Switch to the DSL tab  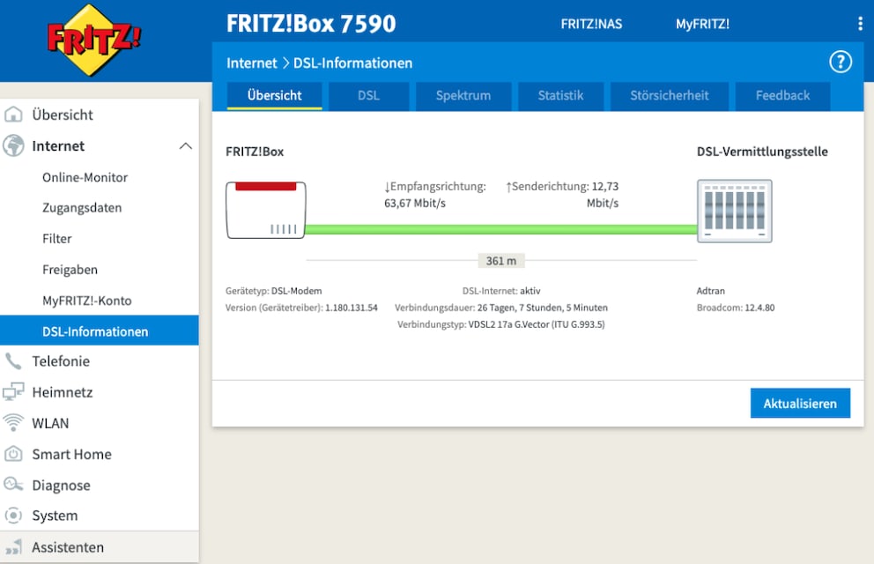click(x=368, y=96)
